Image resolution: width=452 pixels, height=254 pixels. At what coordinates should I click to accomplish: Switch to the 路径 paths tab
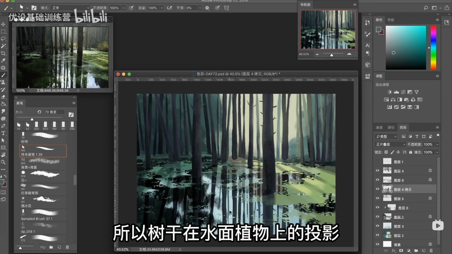391,127
